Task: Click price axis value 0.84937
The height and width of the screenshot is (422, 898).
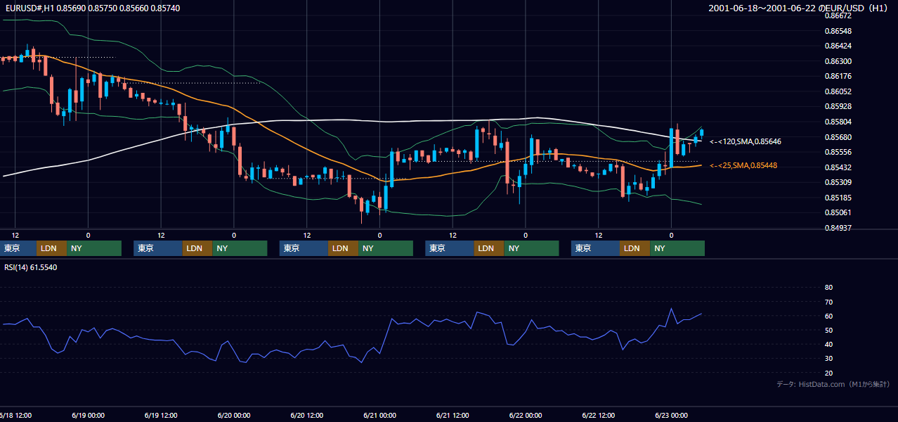Action: click(x=838, y=228)
